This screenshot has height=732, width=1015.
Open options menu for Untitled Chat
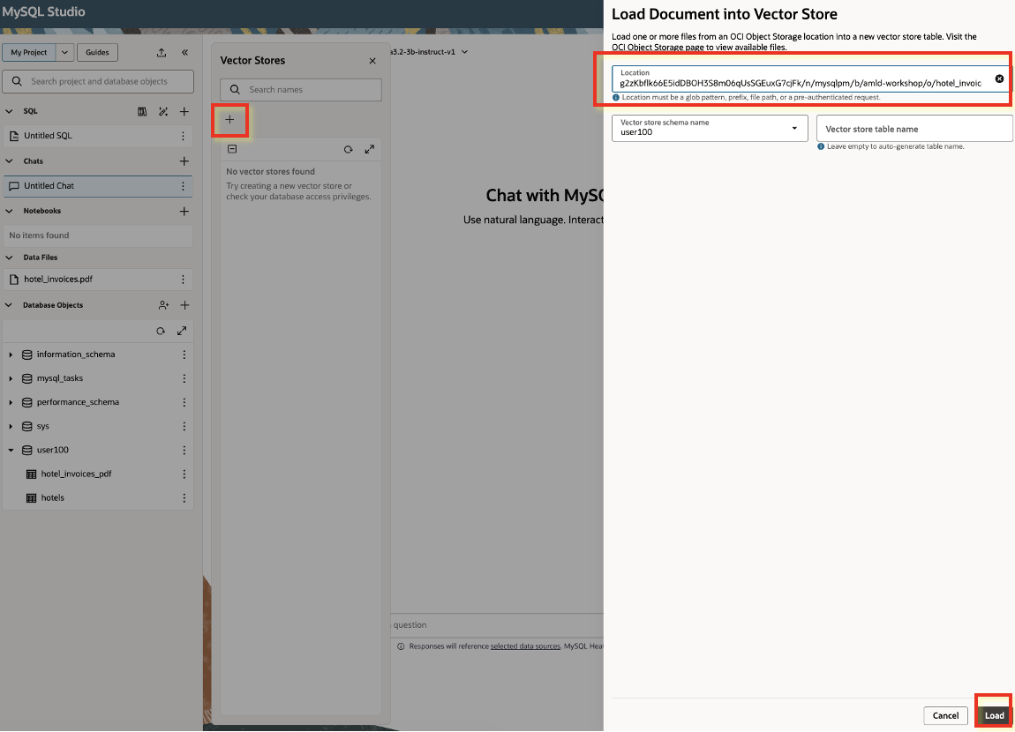[x=184, y=185]
